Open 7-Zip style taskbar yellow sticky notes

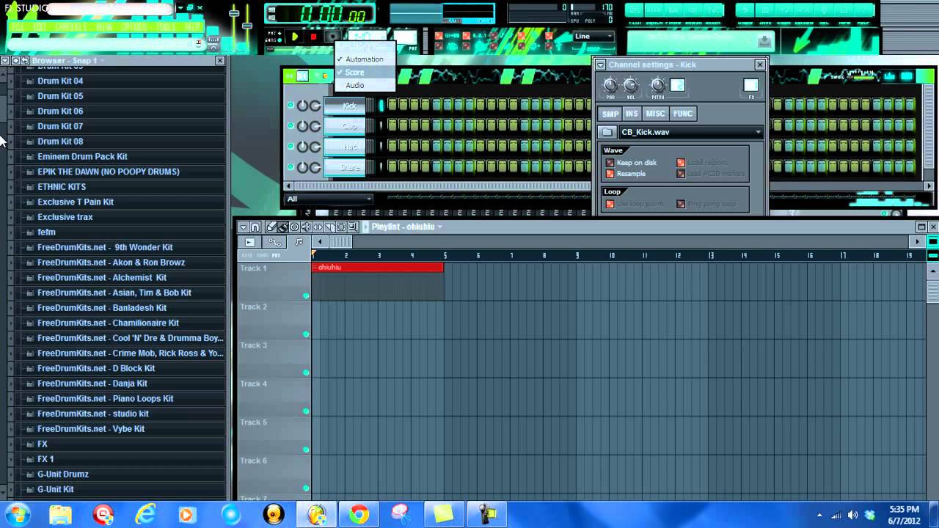(443, 514)
